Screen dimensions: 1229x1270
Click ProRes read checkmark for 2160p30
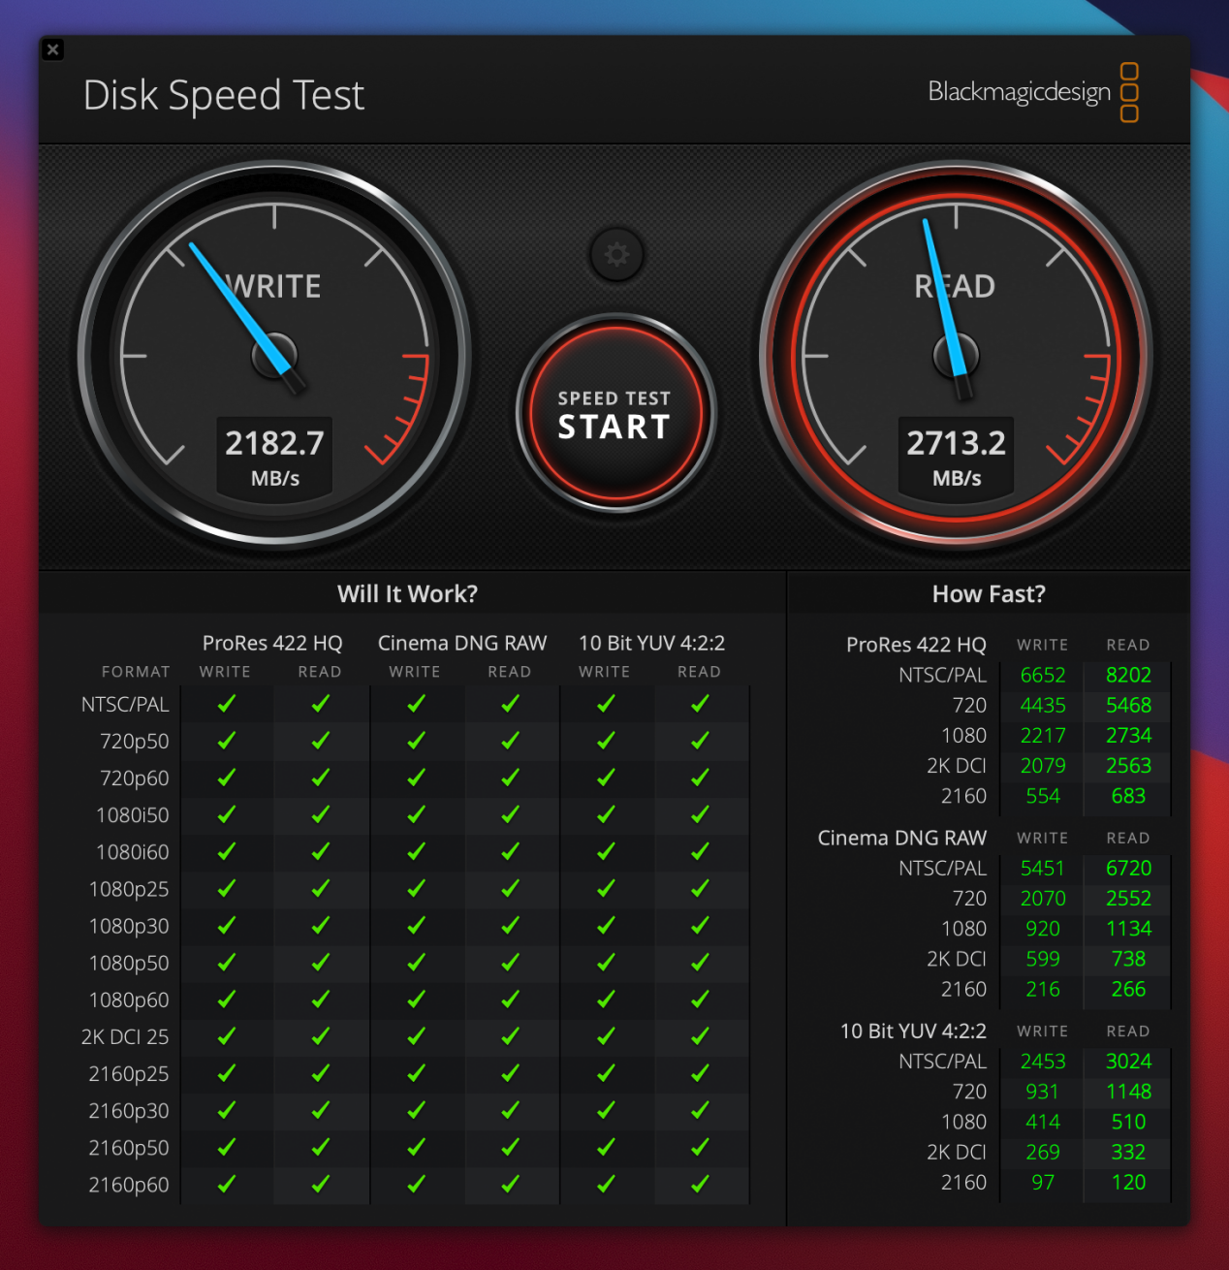(x=321, y=1110)
